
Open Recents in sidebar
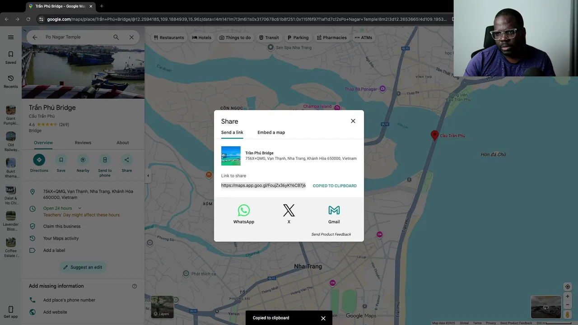(x=11, y=81)
